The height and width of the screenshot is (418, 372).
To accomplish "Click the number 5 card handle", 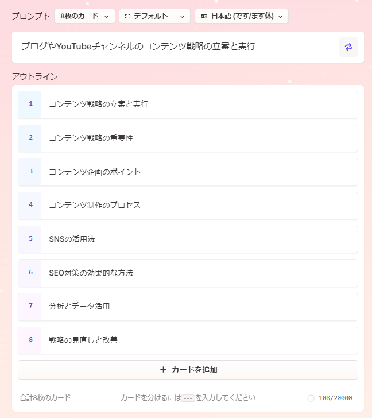I will [30, 239].
